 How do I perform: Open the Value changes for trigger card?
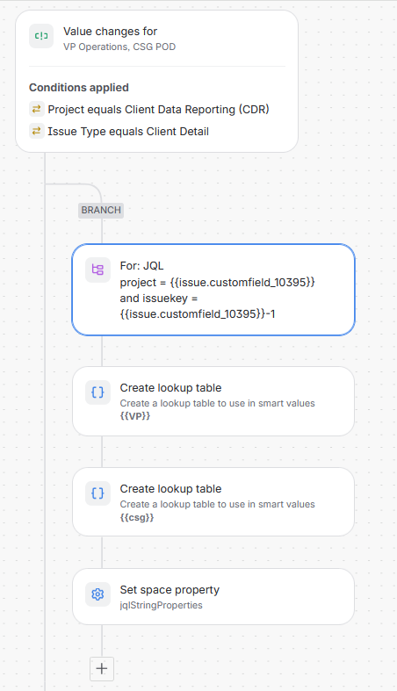tap(157, 82)
